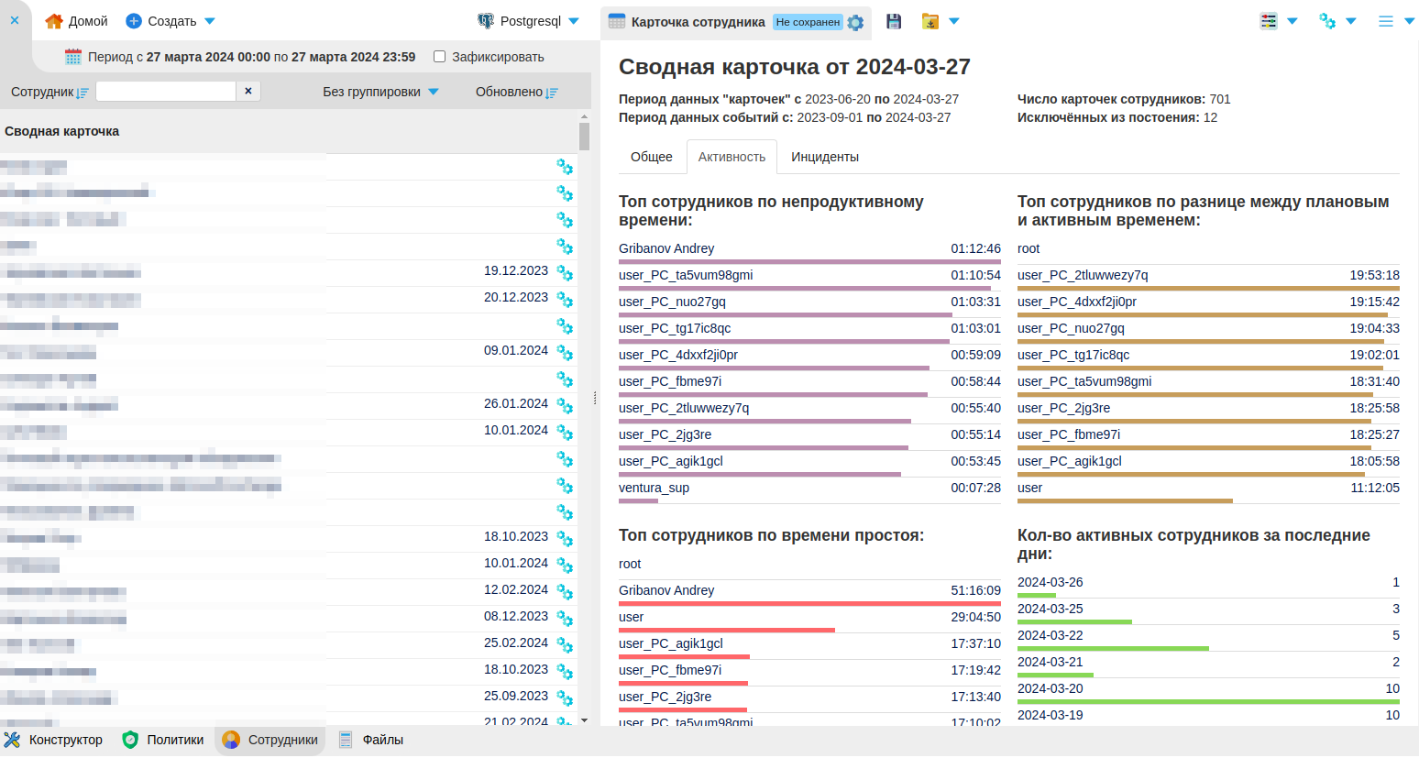
Task: Expand the Создать dropdown
Action: click(x=210, y=21)
